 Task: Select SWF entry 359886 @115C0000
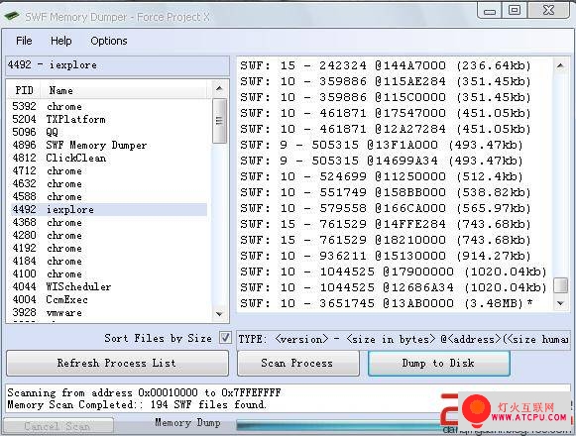click(x=386, y=97)
